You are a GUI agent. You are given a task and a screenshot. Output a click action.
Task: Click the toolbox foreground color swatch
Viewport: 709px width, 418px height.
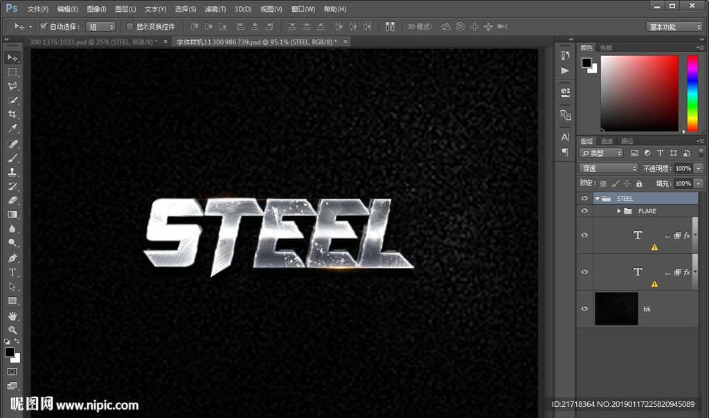[9, 352]
